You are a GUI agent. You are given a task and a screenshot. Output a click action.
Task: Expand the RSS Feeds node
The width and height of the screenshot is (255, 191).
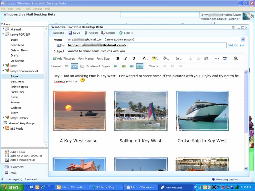(3, 128)
